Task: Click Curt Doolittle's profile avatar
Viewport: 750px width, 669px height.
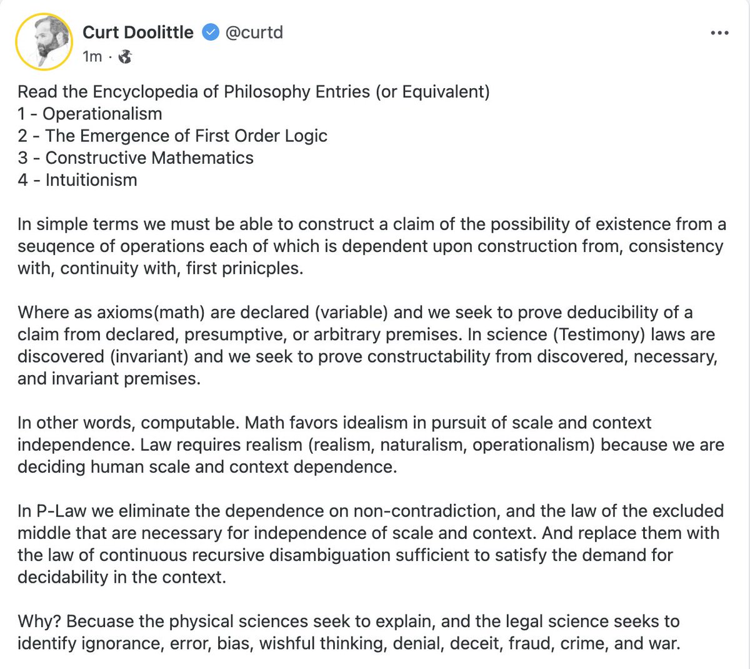Action: click(44, 41)
